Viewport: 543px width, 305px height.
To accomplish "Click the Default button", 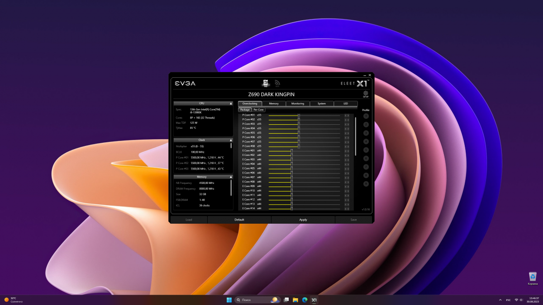I will [x=239, y=220].
